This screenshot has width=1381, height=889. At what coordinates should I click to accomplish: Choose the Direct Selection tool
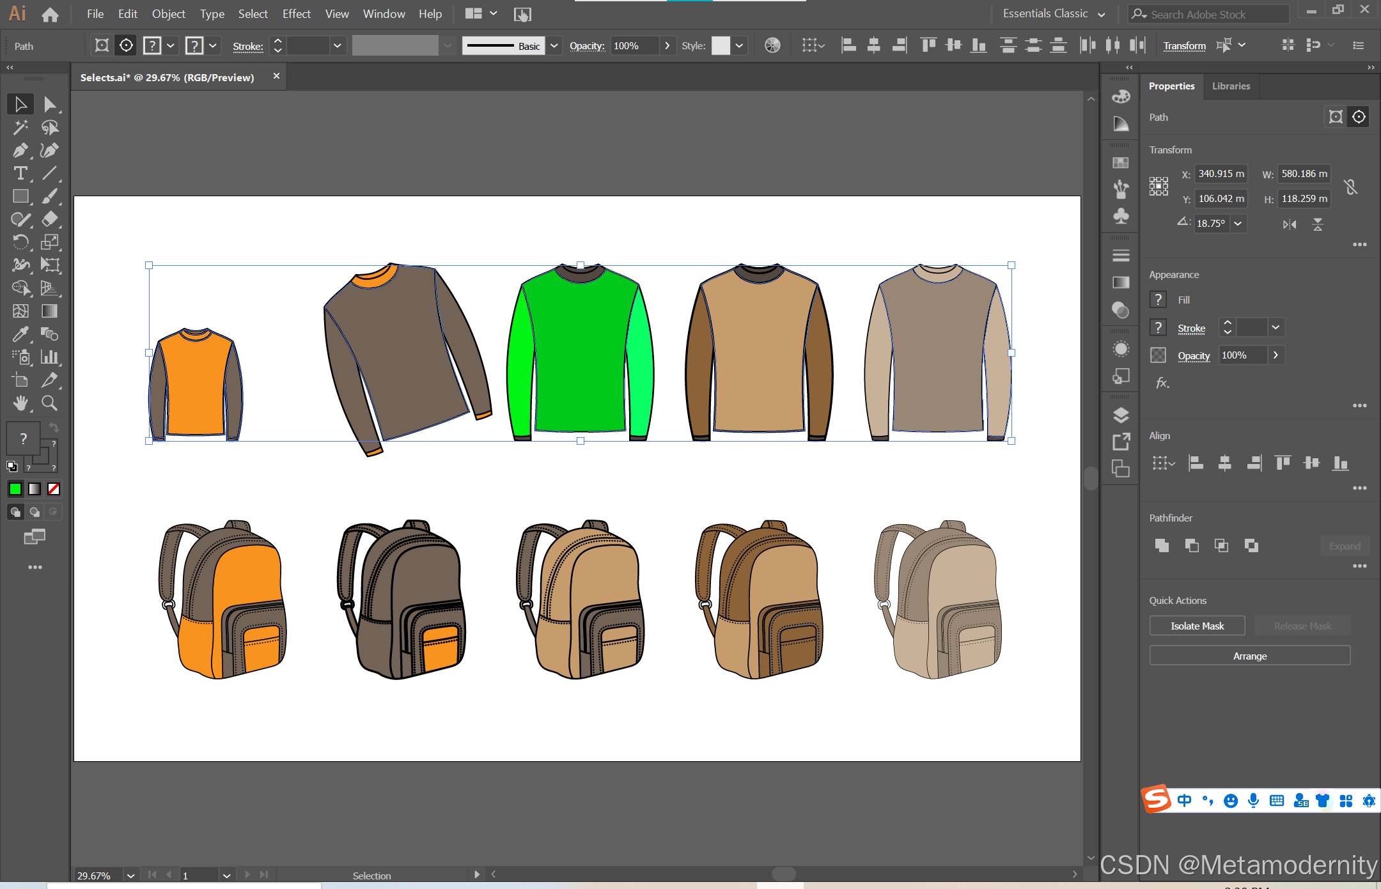pyautogui.click(x=49, y=104)
